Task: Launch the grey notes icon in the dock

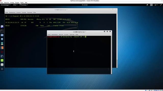Action: [2, 65]
